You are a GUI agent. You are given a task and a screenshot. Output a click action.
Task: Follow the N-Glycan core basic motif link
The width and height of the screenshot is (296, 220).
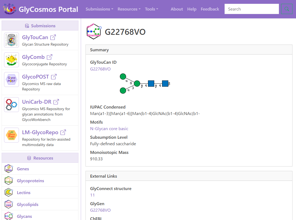point(109,129)
